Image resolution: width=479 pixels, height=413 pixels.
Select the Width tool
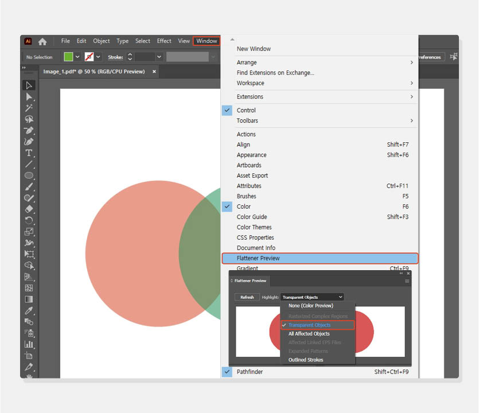coord(29,243)
